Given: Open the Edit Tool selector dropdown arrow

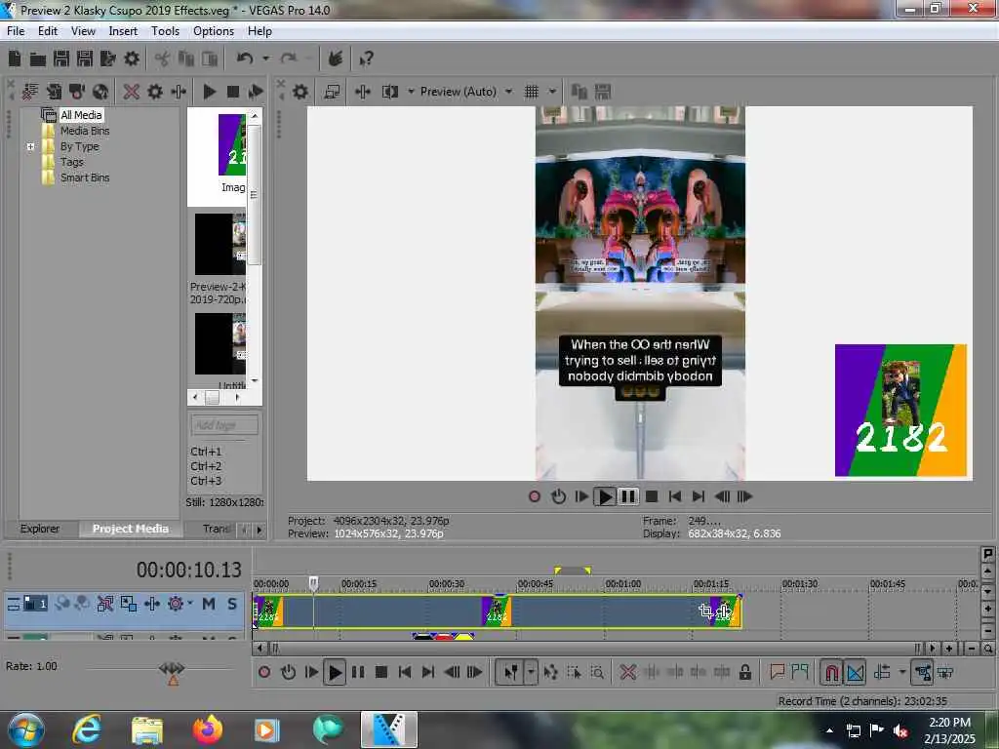Looking at the screenshot, I should [x=531, y=672].
